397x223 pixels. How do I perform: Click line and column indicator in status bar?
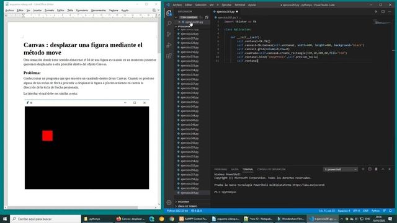(327, 211)
